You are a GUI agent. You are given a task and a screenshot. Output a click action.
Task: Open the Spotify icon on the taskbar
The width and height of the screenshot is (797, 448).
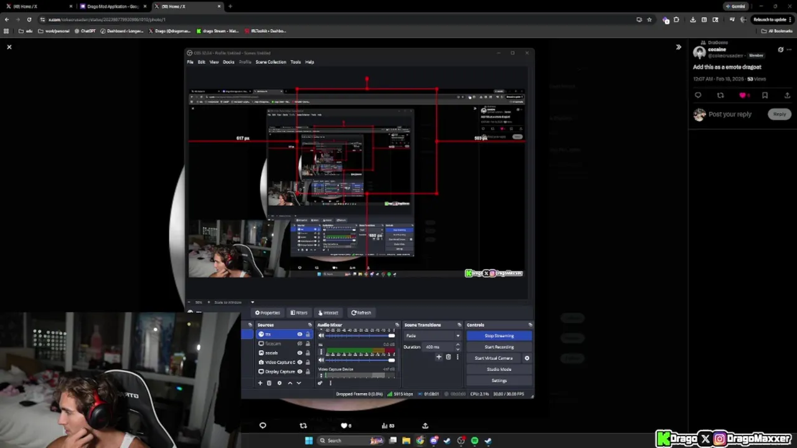tap(474, 441)
